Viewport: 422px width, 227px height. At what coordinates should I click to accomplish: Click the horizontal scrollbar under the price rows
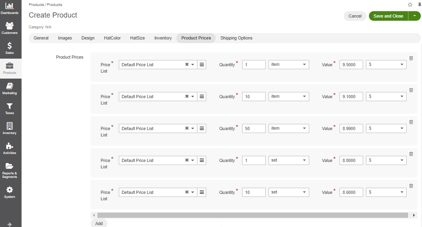pyautogui.click(x=256, y=215)
